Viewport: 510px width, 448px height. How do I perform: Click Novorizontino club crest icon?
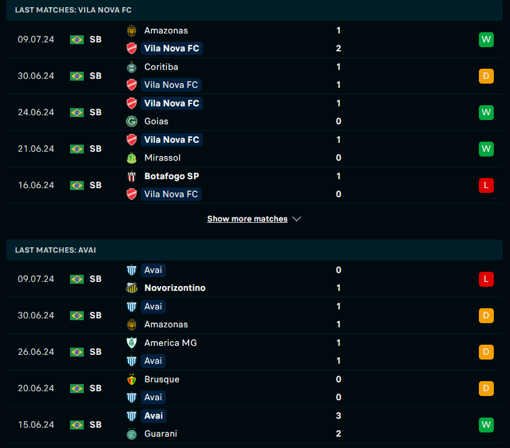coord(132,288)
